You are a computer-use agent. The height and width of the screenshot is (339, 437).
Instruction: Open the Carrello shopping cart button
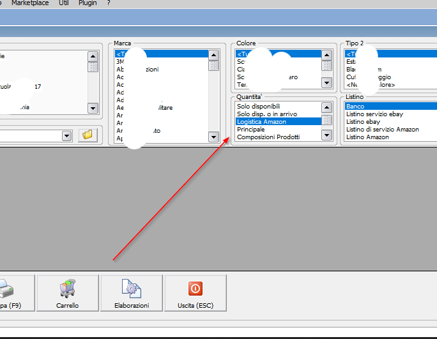[68, 293]
